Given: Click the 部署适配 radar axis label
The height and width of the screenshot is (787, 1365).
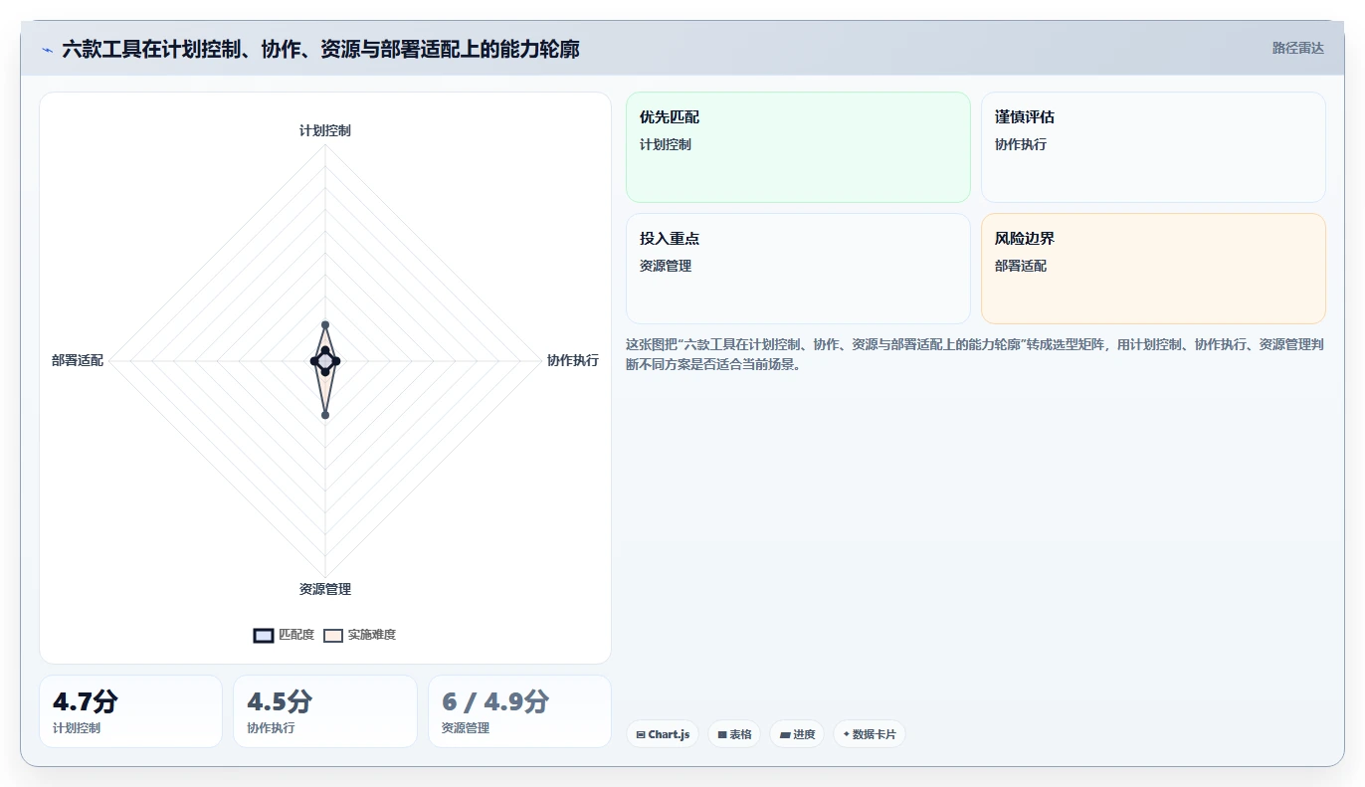Looking at the screenshot, I should pos(78,360).
